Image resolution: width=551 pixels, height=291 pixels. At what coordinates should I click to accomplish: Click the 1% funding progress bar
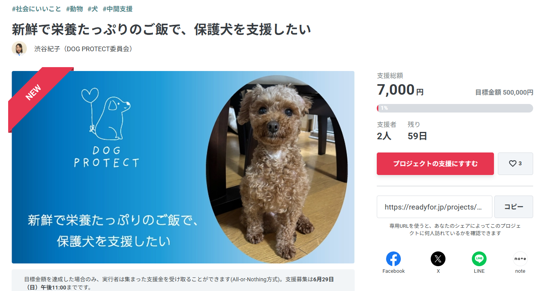[455, 108]
